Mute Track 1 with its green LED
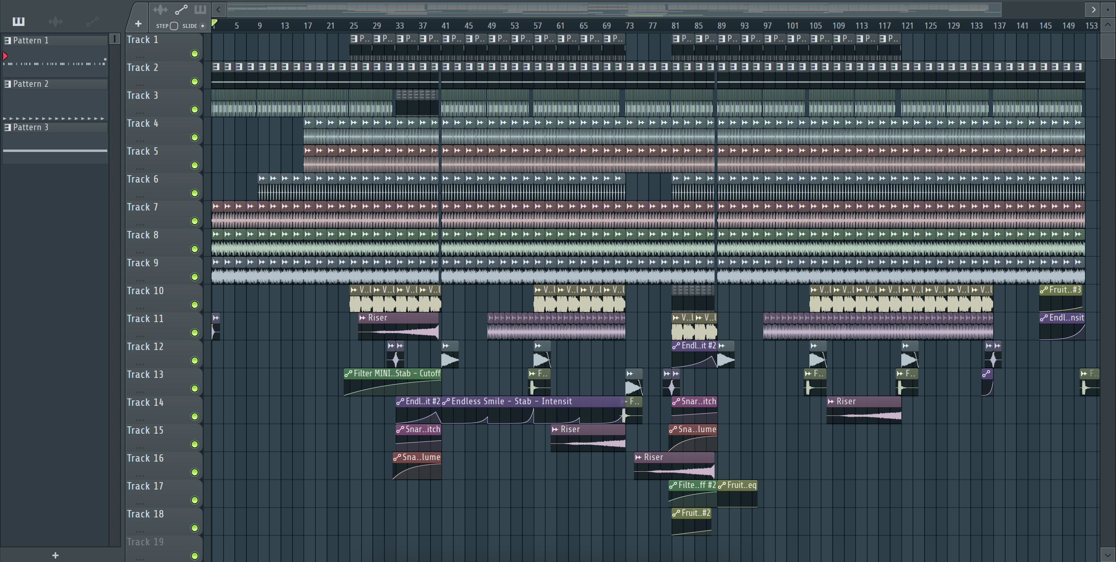Screen dimensions: 1116x562 (x=195, y=54)
